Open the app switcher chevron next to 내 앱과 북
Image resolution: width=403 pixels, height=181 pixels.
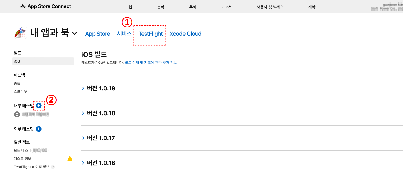pyautogui.click(x=75, y=33)
